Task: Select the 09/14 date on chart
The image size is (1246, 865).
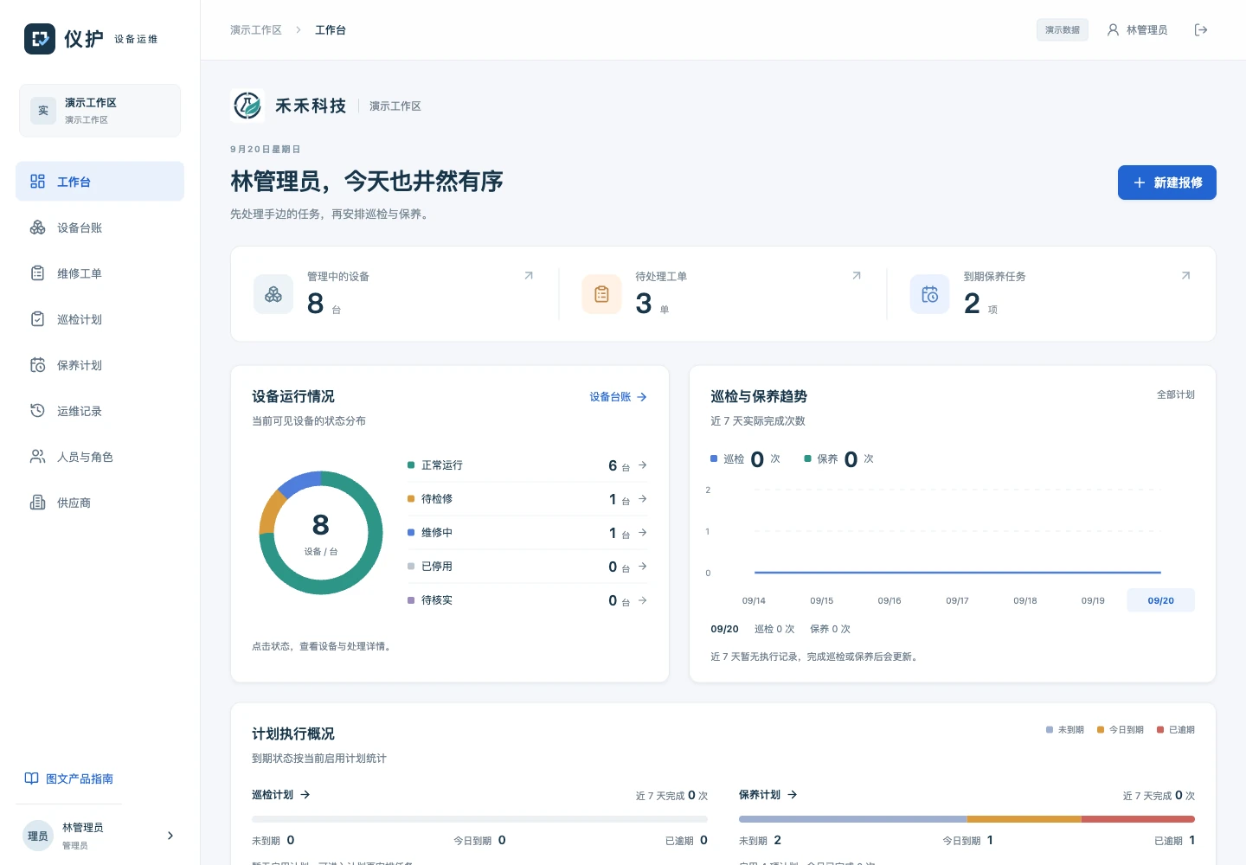Action: [754, 600]
